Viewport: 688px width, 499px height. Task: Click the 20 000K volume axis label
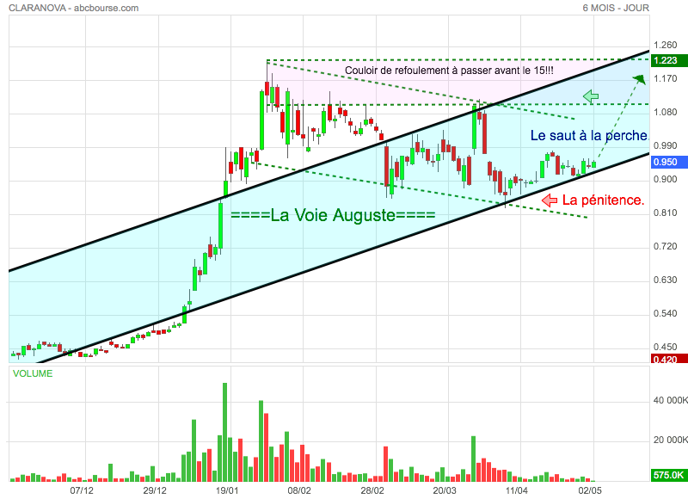[671, 440]
